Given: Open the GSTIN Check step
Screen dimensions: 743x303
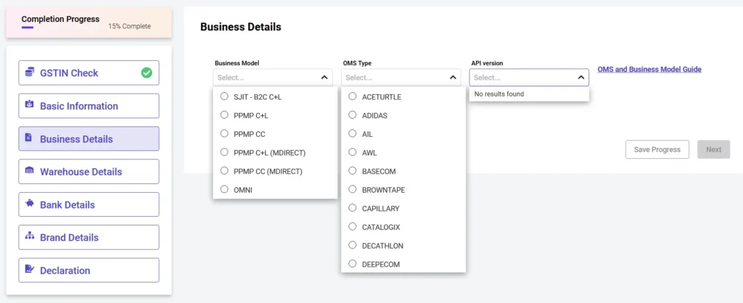Looking at the screenshot, I should pyautogui.click(x=89, y=73).
